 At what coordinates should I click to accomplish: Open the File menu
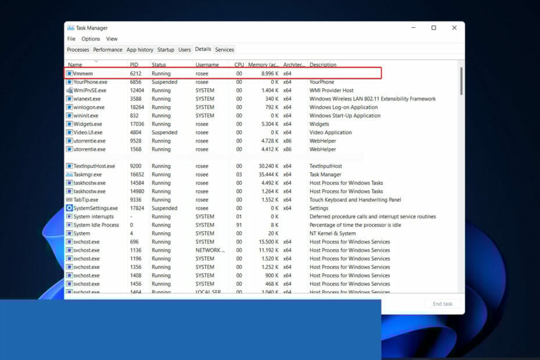click(71, 38)
